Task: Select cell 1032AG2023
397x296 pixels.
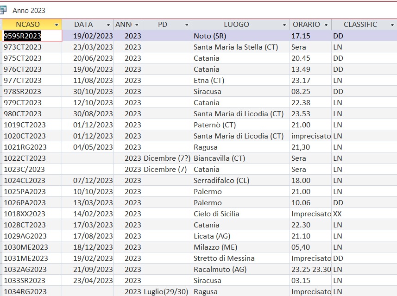Action: pyautogui.click(x=32, y=270)
